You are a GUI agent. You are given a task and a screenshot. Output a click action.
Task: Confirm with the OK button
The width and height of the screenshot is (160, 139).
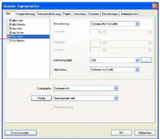click(121, 133)
